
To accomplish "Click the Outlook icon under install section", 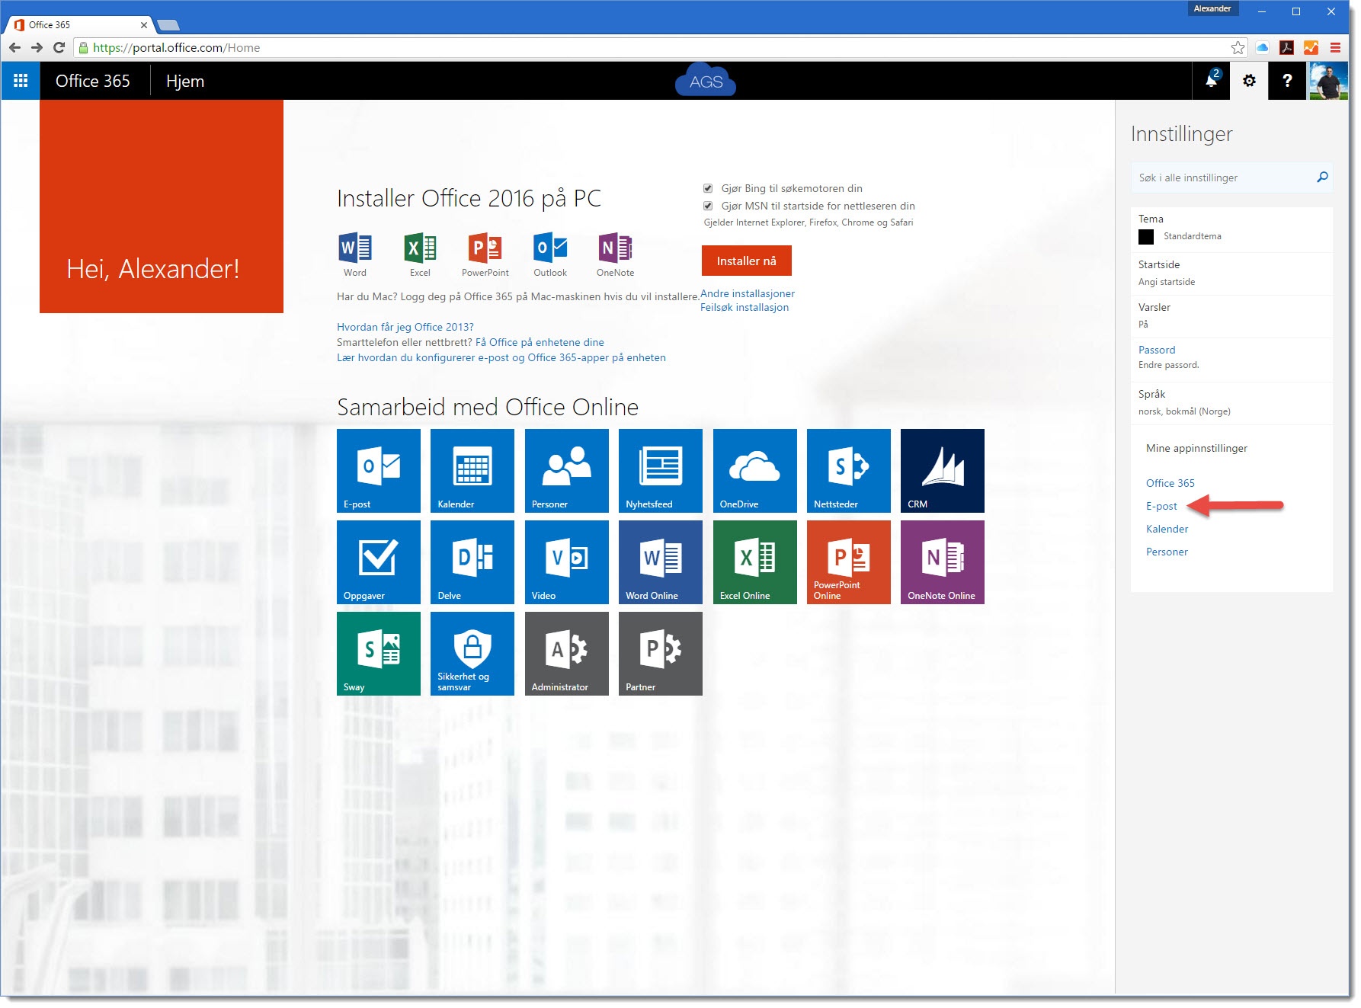I will (x=550, y=248).
